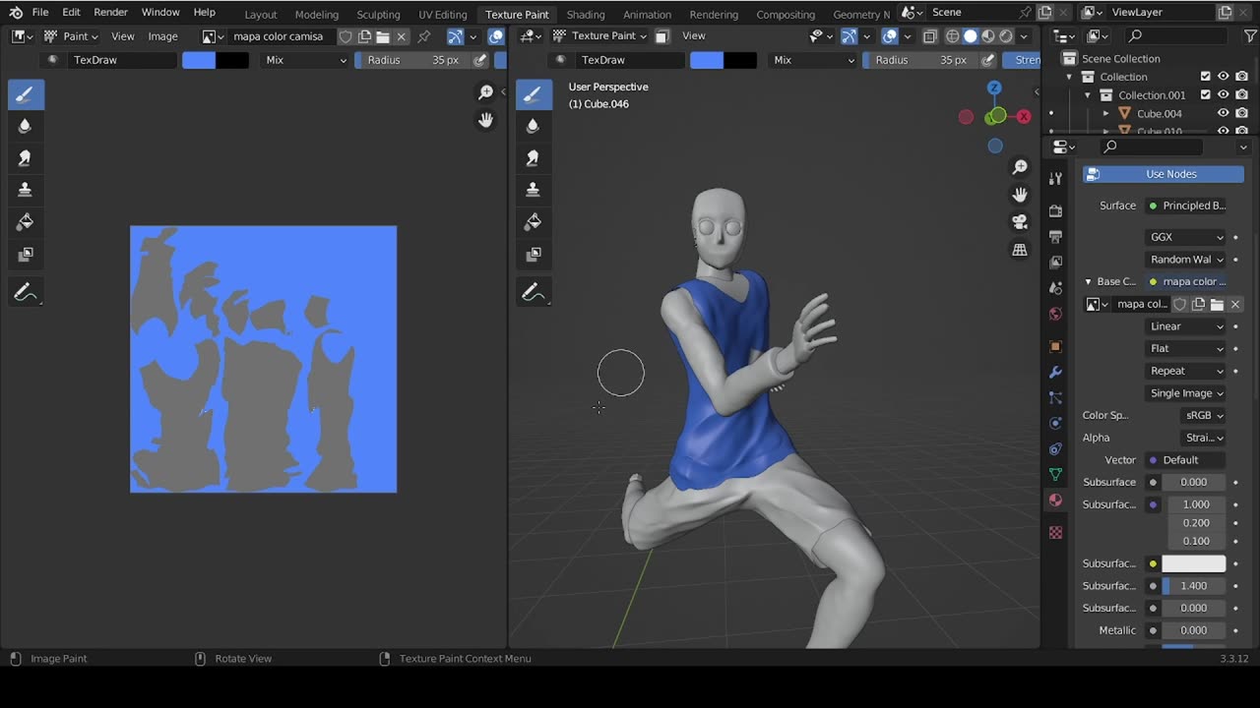Click the View menu in 3D viewport header

[694, 36]
